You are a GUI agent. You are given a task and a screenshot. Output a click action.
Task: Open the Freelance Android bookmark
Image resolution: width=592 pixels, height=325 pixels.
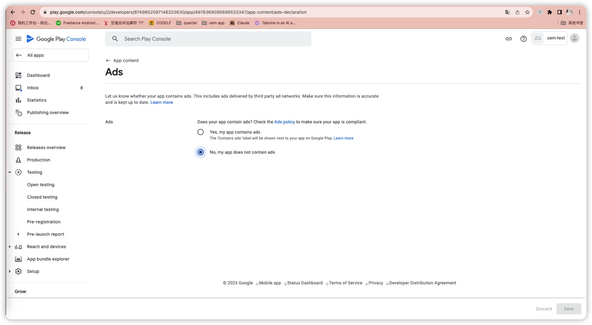pyautogui.click(x=77, y=23)
